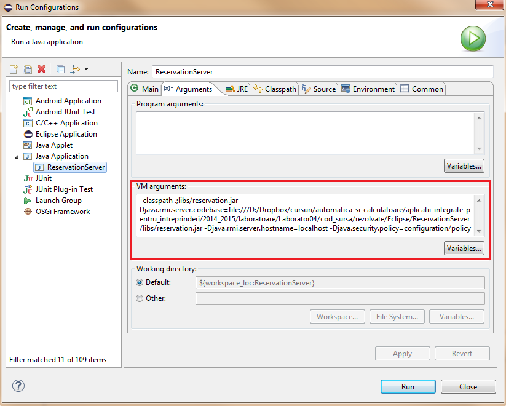Click VM arguments scrollbar up arrow
Image resolution: width=506 pixels, height=406 pixels.
[x=479, y=201]
